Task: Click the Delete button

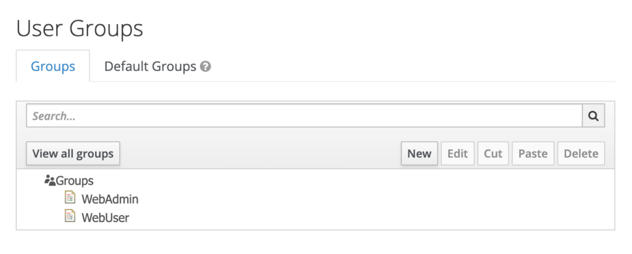Action: click(581, 154)
